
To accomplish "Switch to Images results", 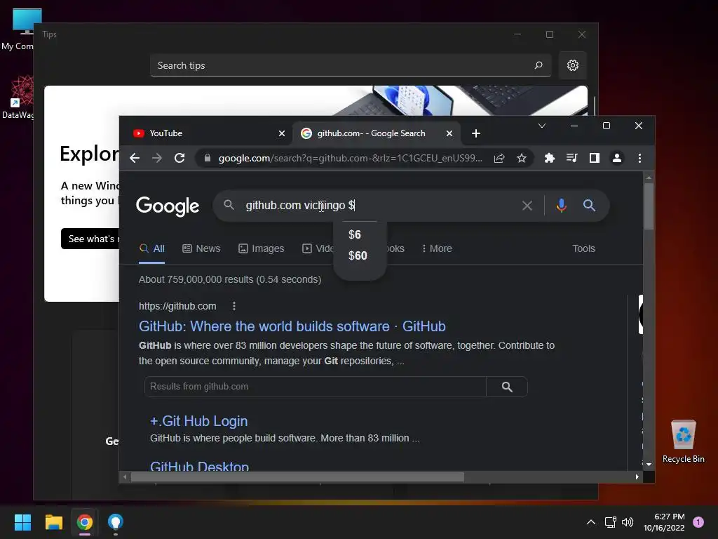I will [x=261, y=248].
